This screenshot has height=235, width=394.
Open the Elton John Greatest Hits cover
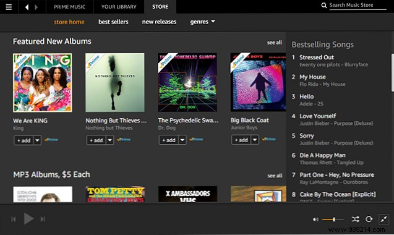click(x=43, y=194)
